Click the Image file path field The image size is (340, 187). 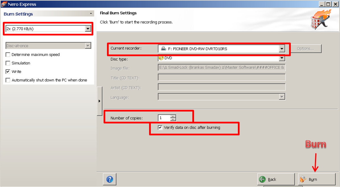(222, 68)
